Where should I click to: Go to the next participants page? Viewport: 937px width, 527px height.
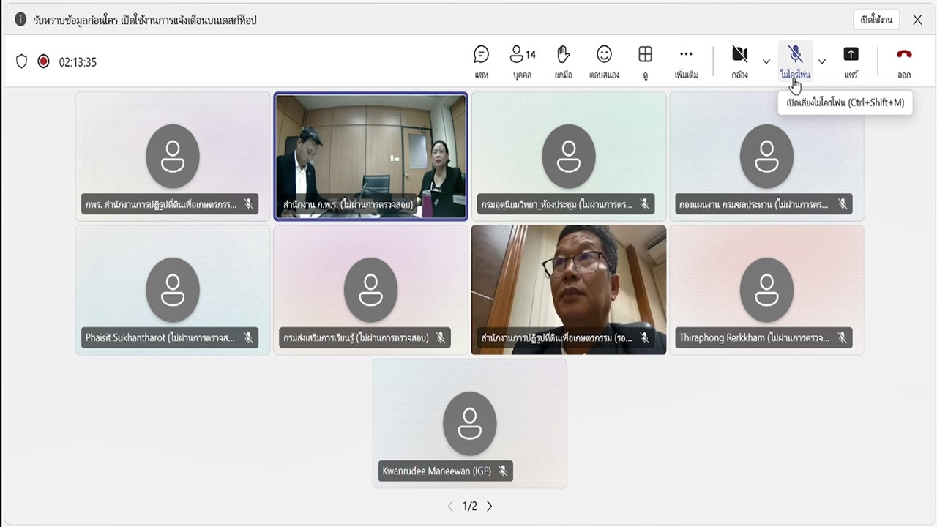(490, 506)
